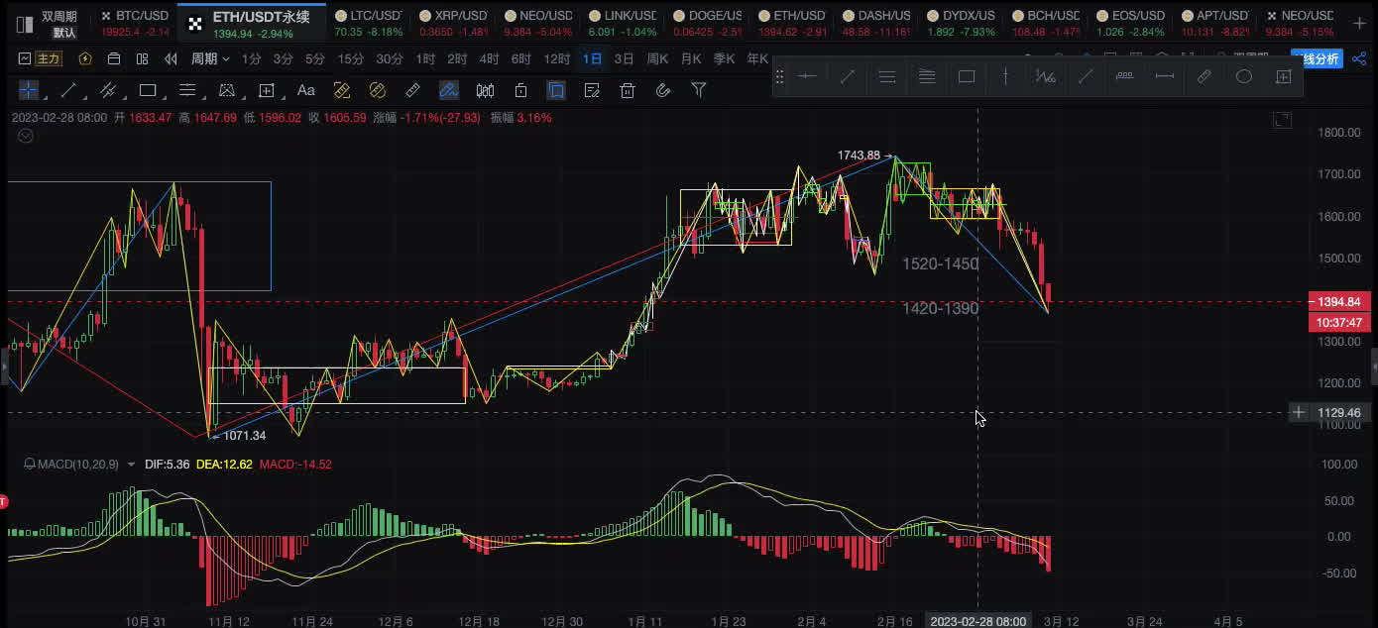Viewport: 1378px width, 628px height.
Task: Switch timeframe to 周K
Action: pos(657,58)
